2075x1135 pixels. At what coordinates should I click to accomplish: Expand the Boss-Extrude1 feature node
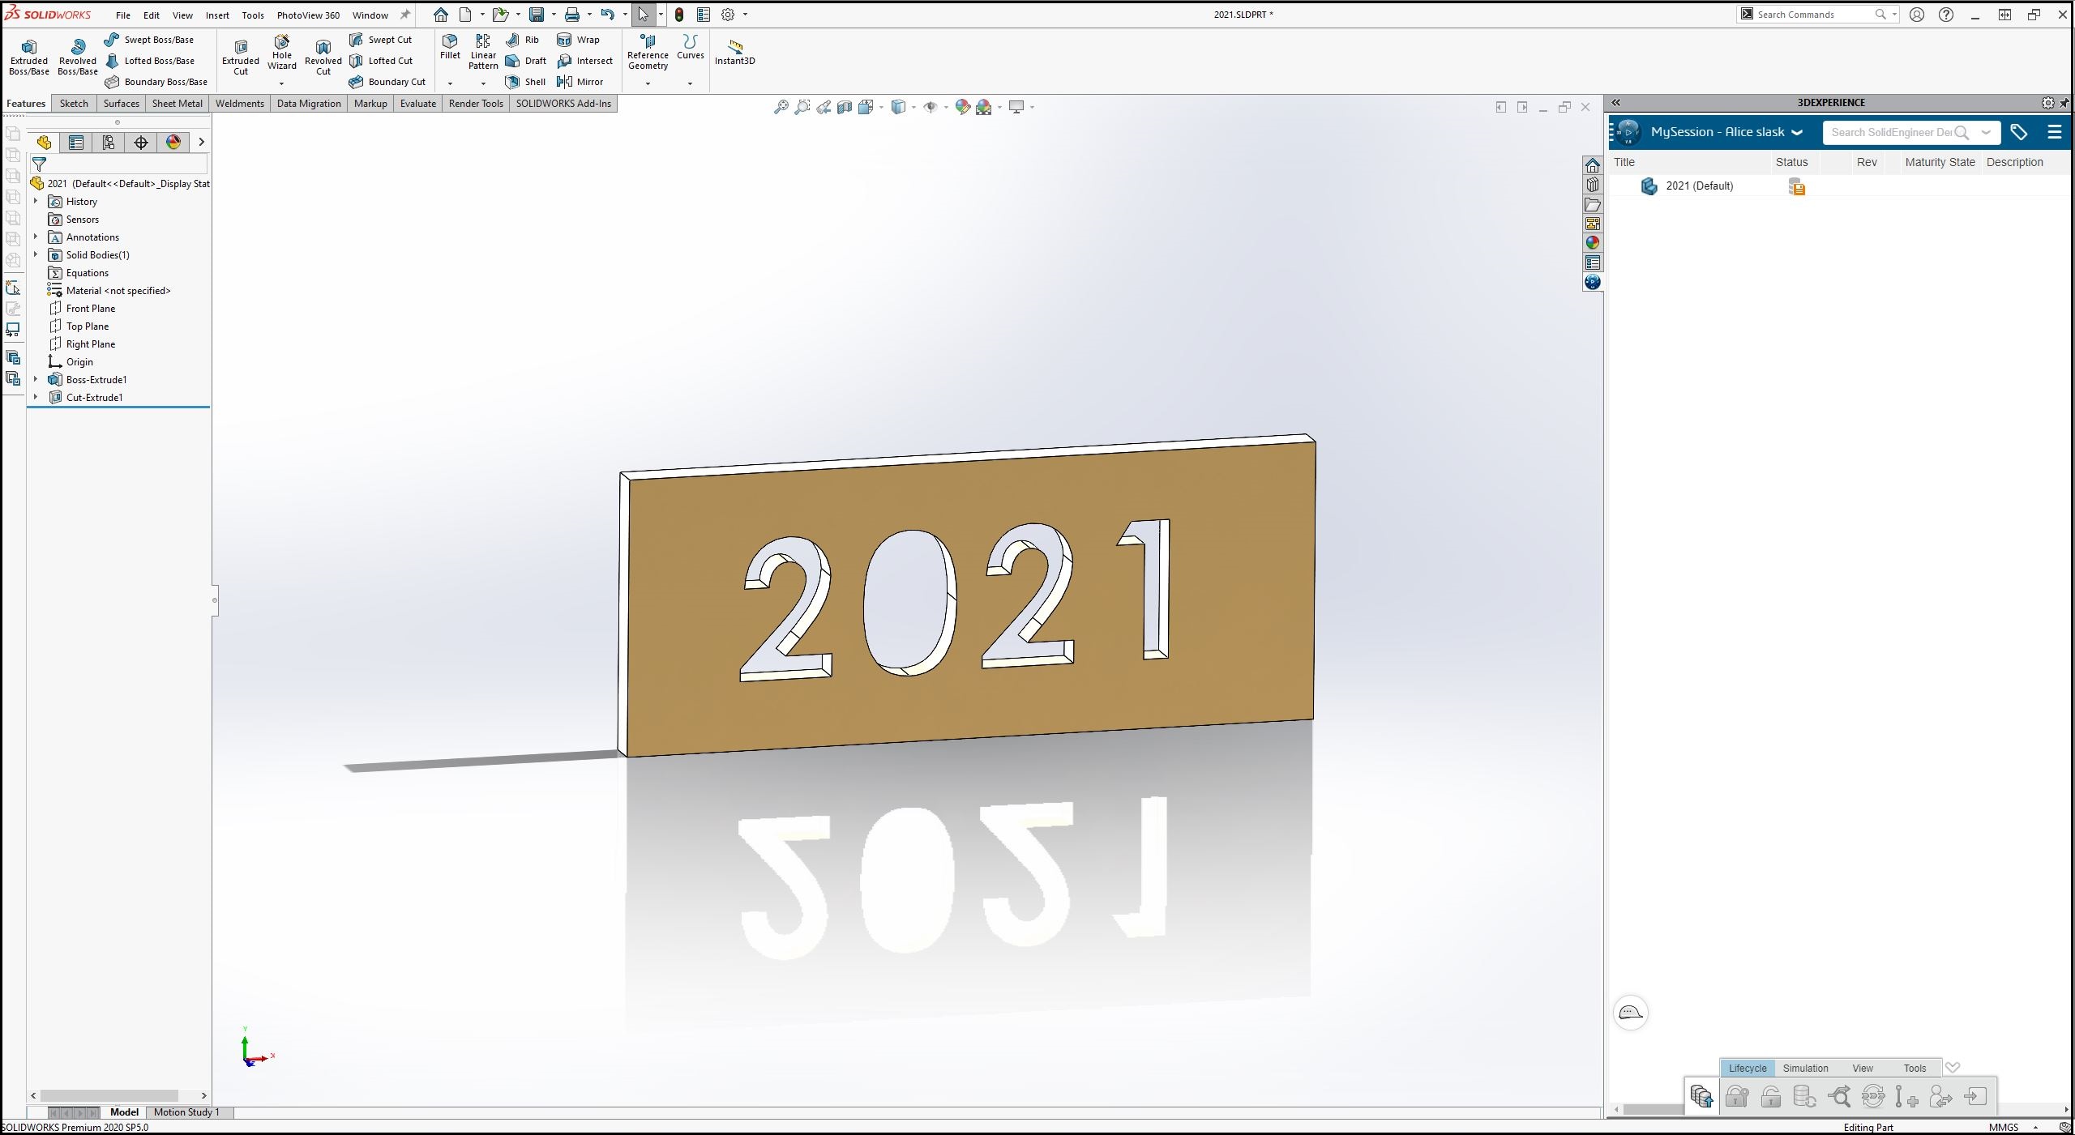pos(36,379)
